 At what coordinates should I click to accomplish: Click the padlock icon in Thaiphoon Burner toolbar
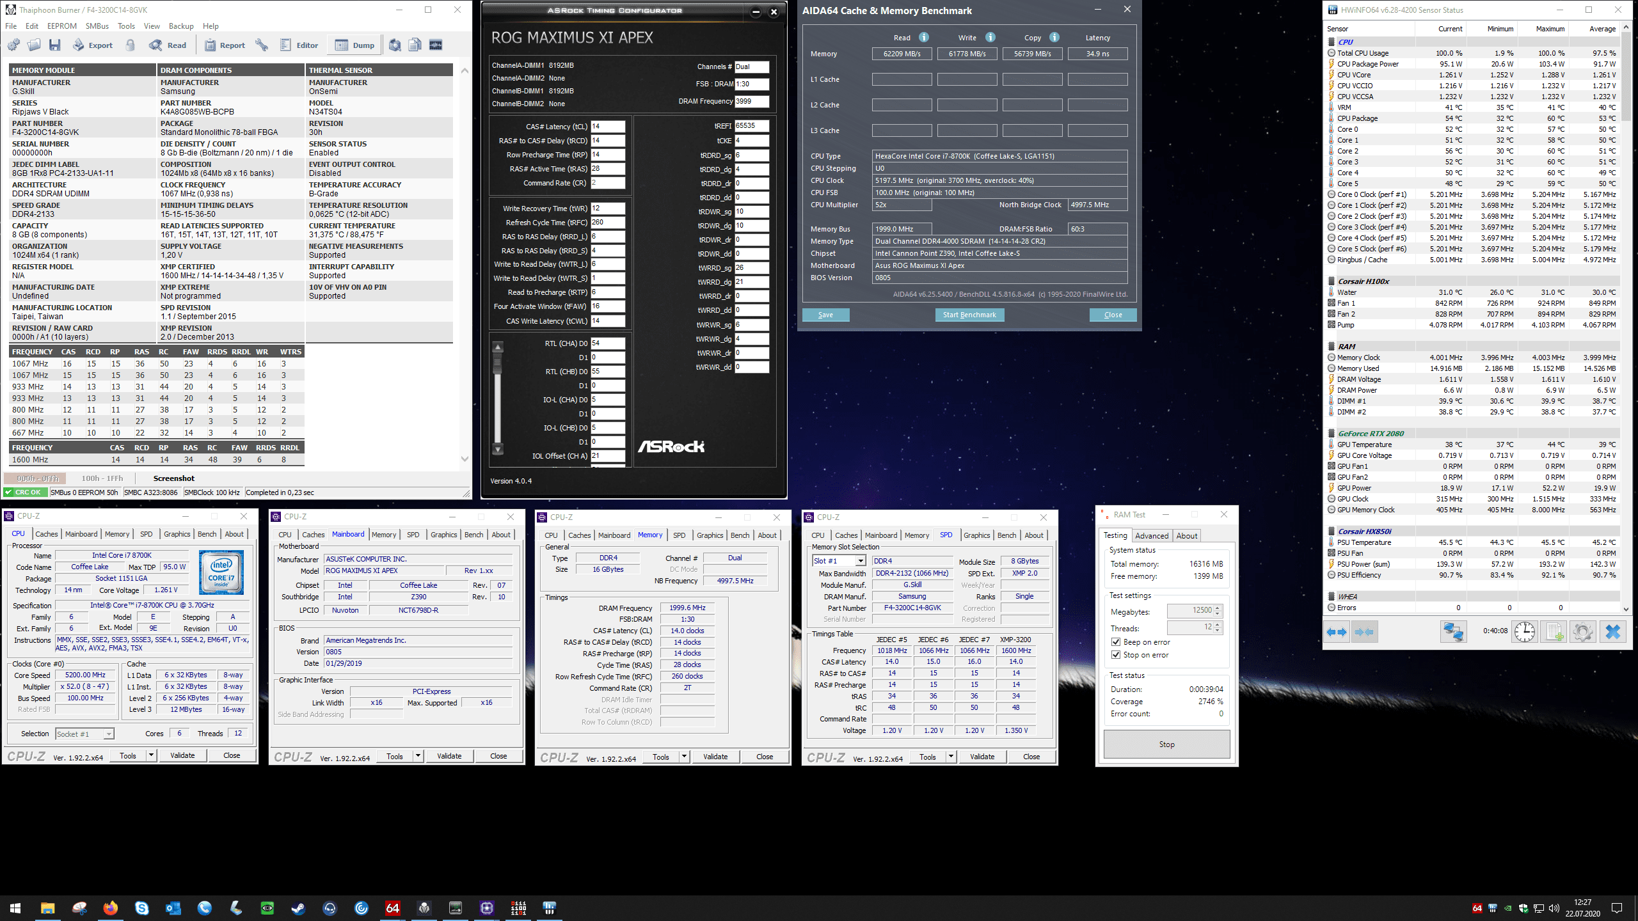(x=131, y=45)
